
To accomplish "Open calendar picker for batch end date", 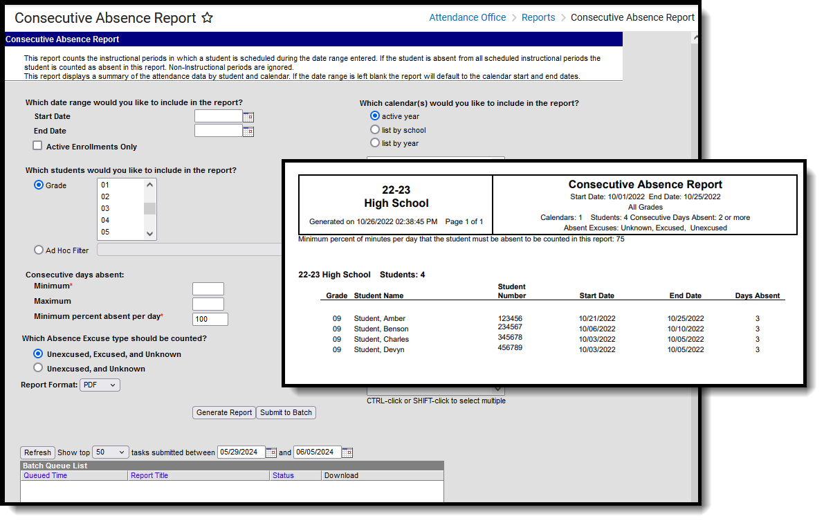I will pos(347,452).
